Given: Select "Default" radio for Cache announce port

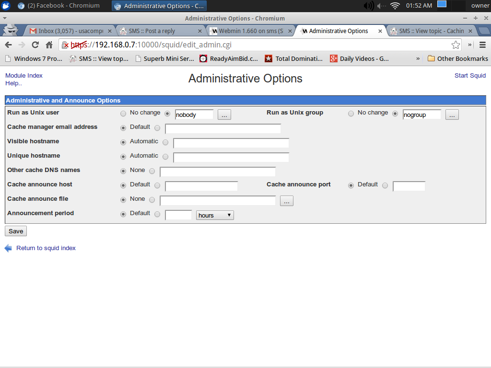Looking at the screenshot, I should (351, 185).
